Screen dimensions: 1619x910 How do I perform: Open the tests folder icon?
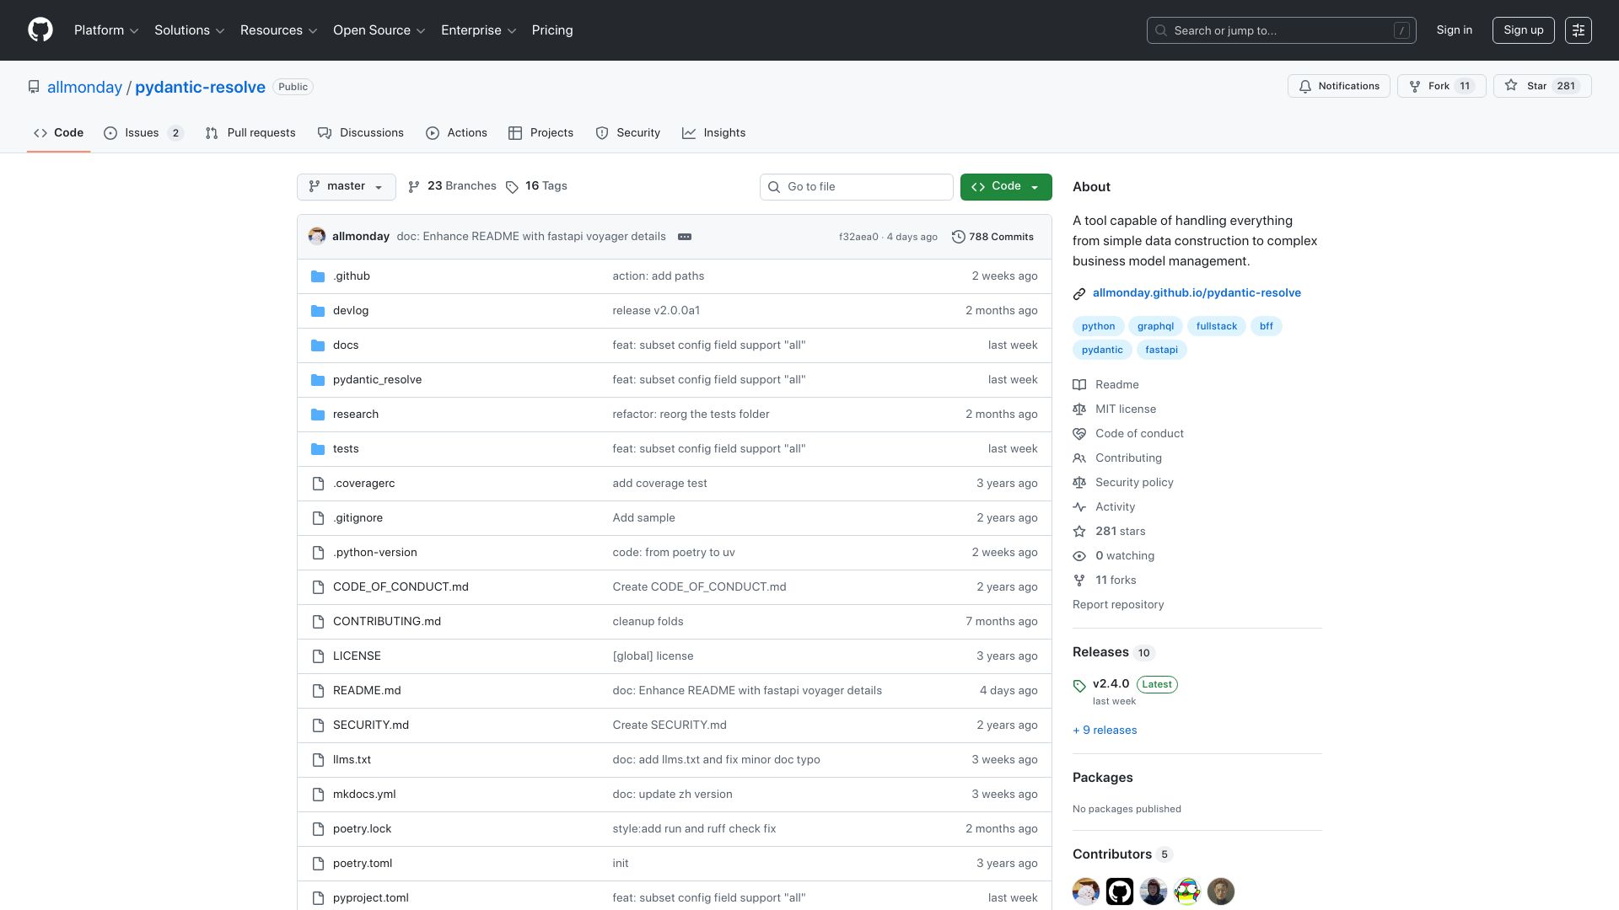point(318,449)
